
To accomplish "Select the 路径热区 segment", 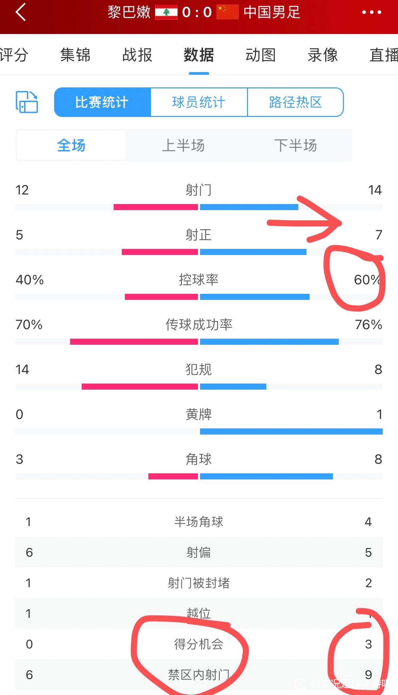I will click(295, 102).
